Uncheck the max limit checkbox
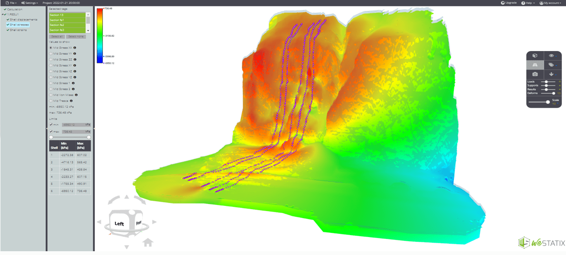Viewport: 566px width, 255px height. coord(51,132)
